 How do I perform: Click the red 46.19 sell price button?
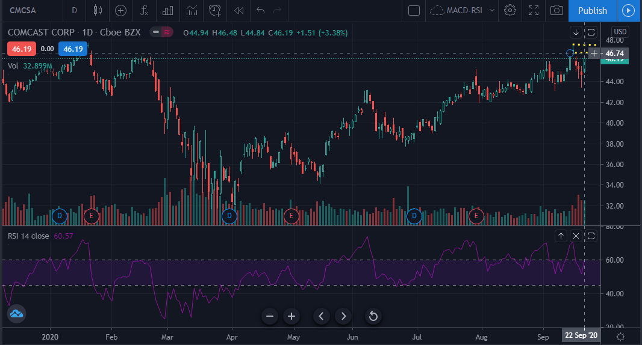(x=22, y=49)
